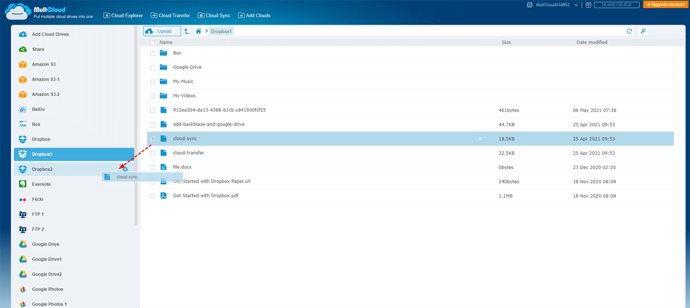Click the PDF icon of Get Started with Dropbox.pdf
The width and height of the screenshot is (690, 308).
point(164,196)
